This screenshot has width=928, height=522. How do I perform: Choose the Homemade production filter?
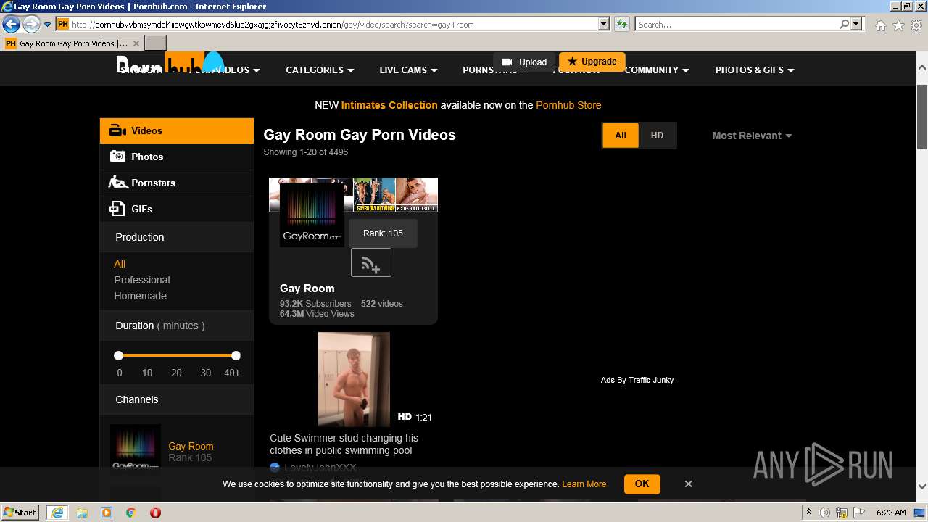pos(140,296)
